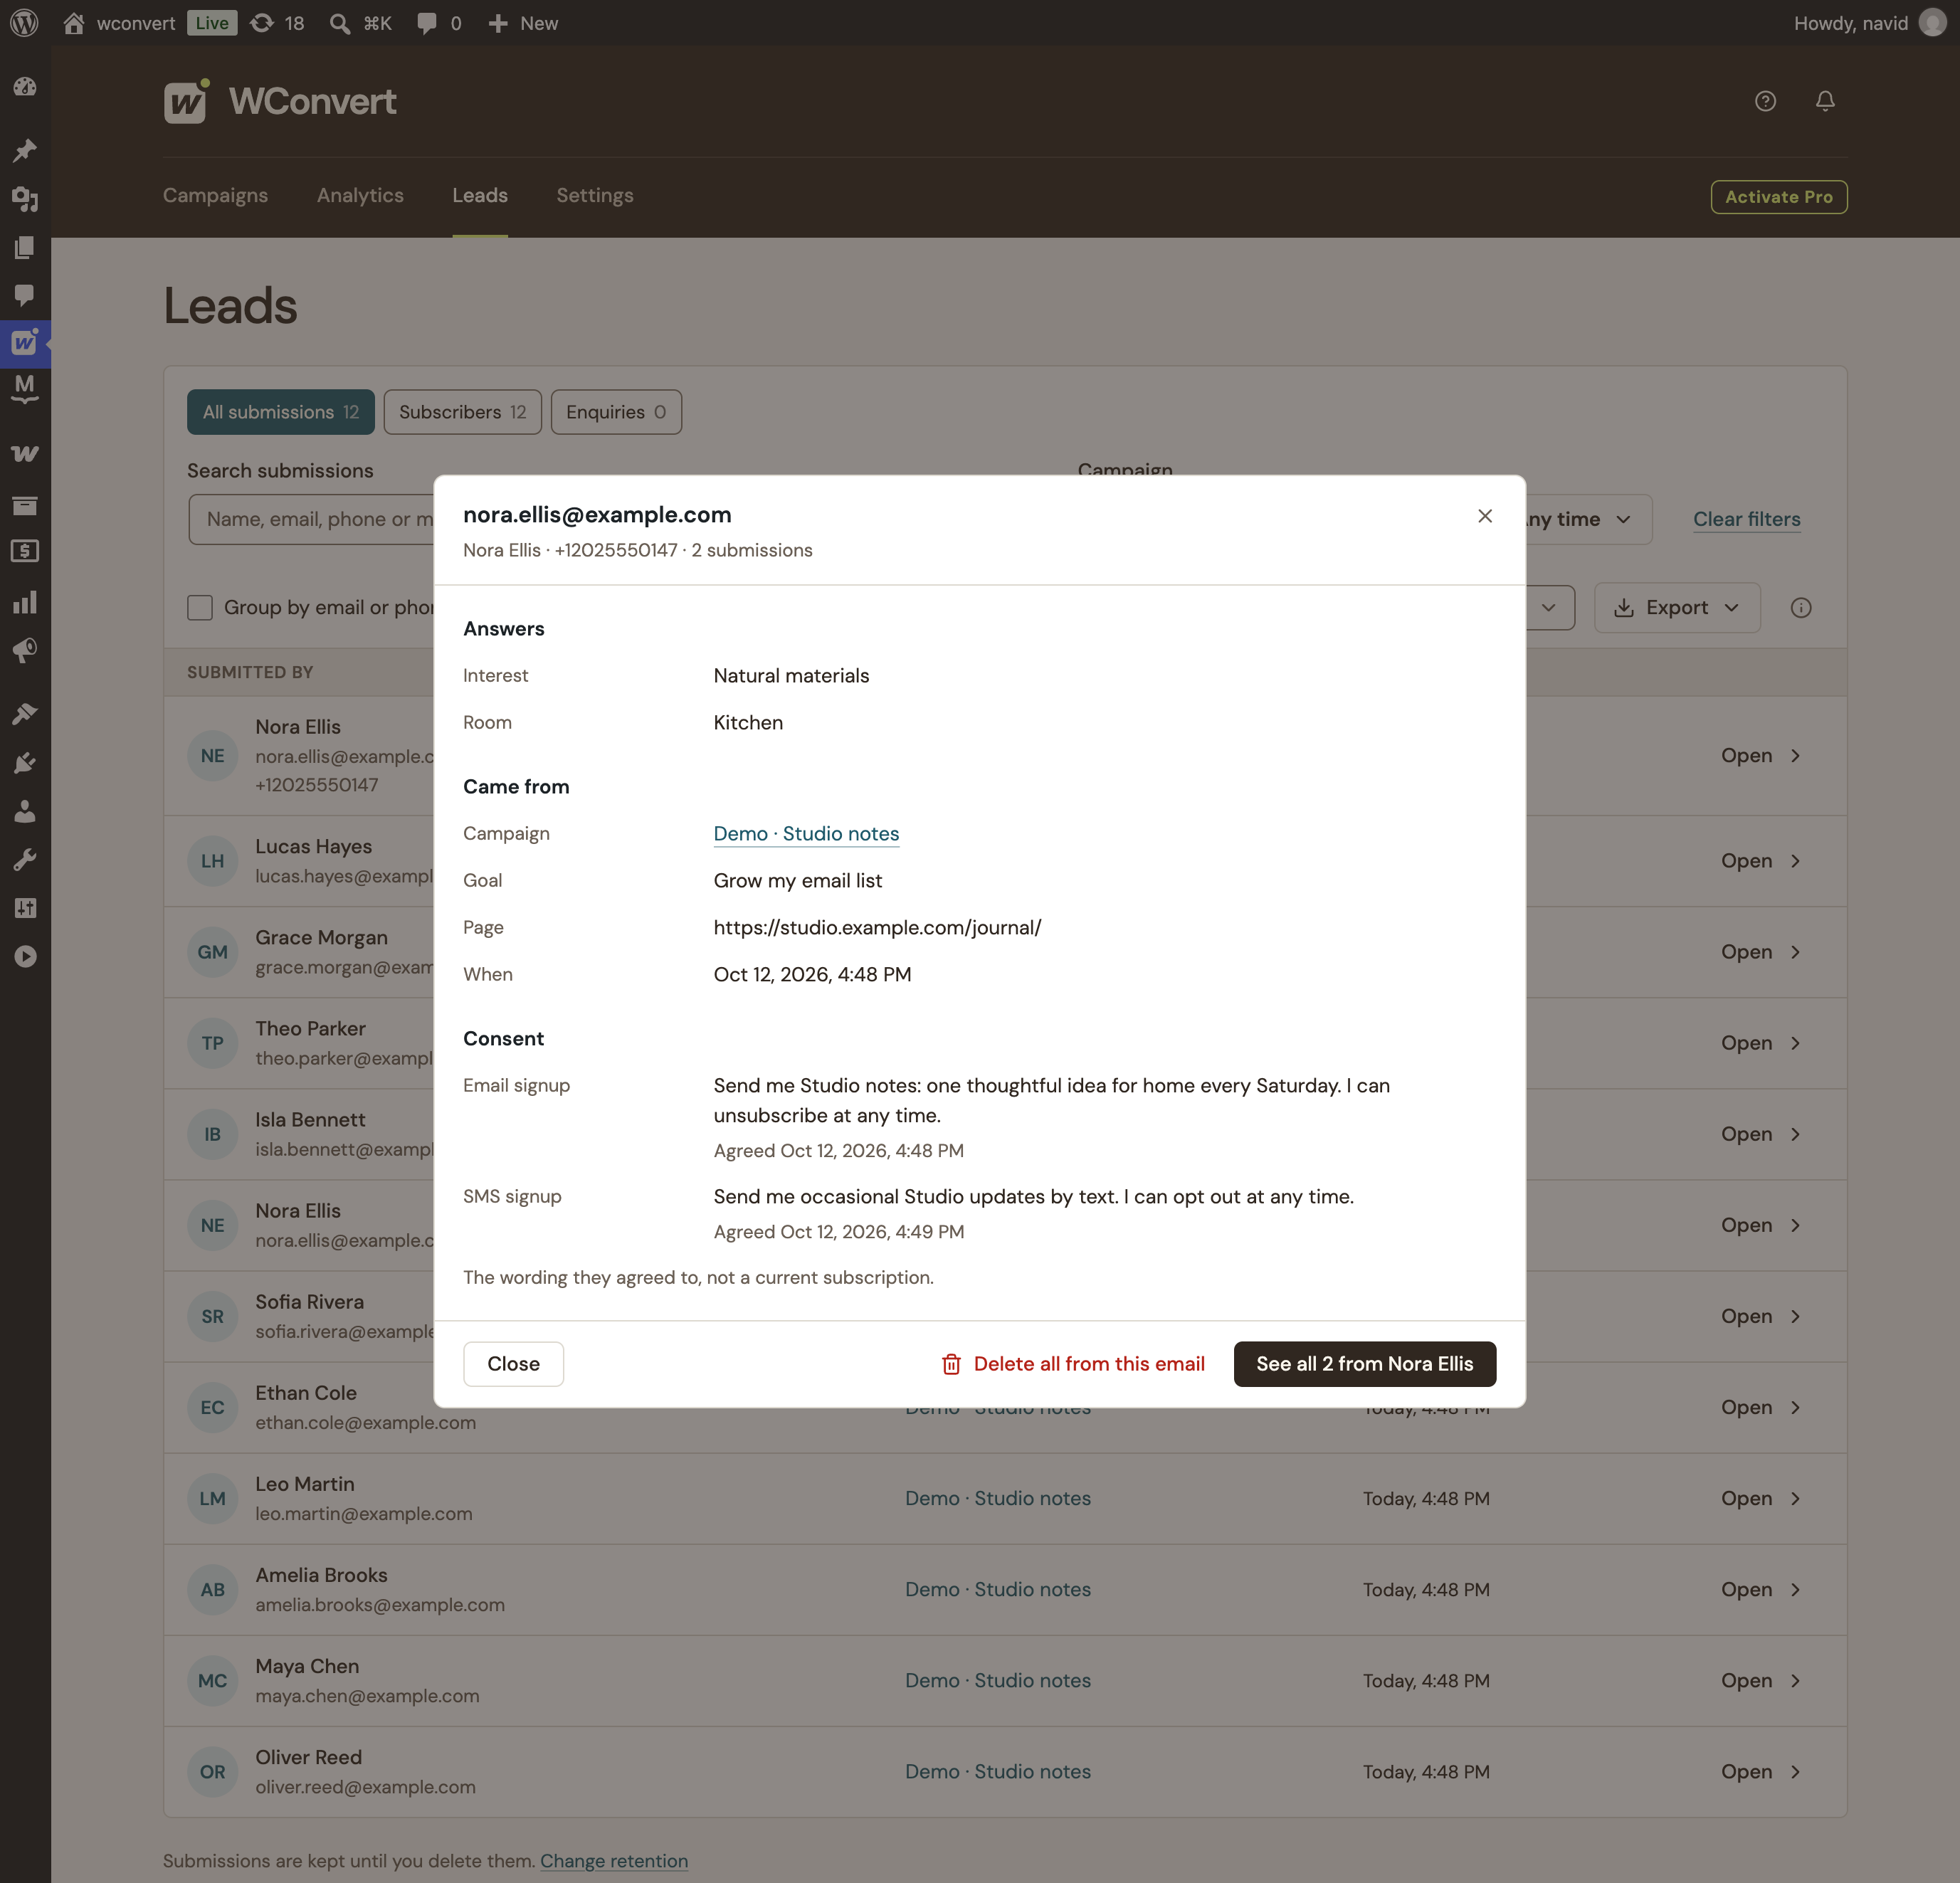Switch to the Campaigns tab

point(215,195)
